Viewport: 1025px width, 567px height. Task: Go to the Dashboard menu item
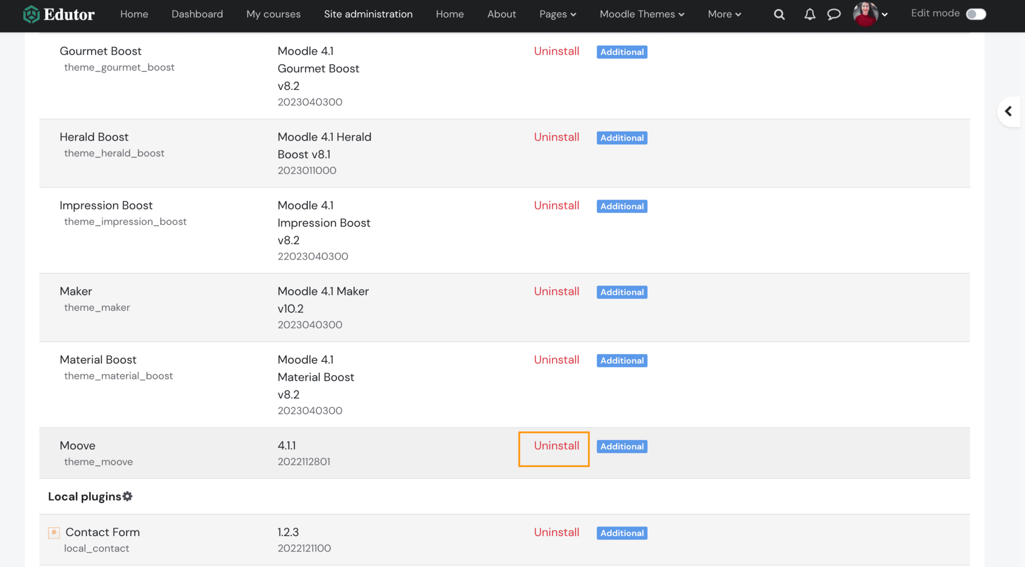pyautogui.click(x=197, y=14)
